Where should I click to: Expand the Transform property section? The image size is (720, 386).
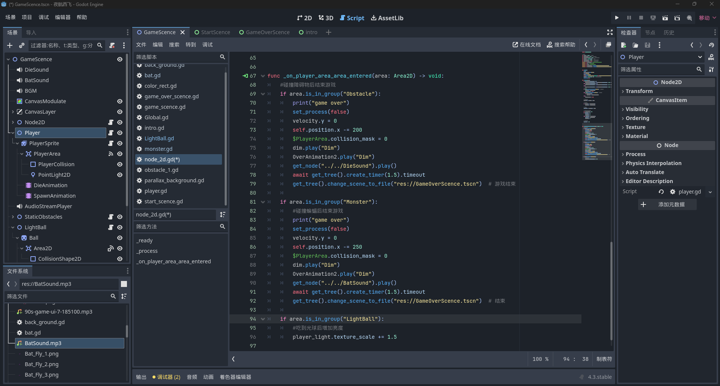(667, 91)
